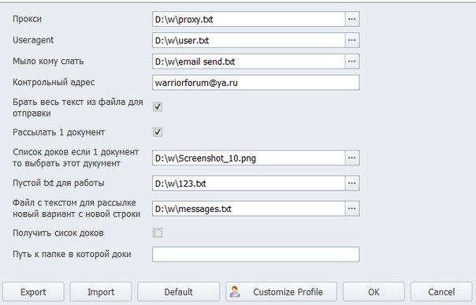
Task: Dismiss dialog with Cancel
Action: click(x=441, y=292)
